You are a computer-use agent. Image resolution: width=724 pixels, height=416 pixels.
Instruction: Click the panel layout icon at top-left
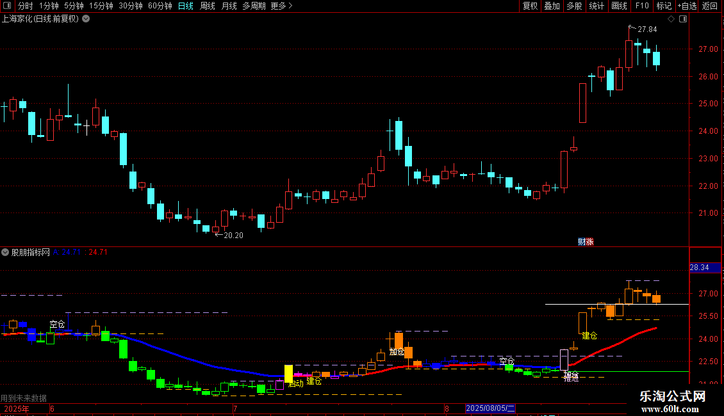(7, 6)
